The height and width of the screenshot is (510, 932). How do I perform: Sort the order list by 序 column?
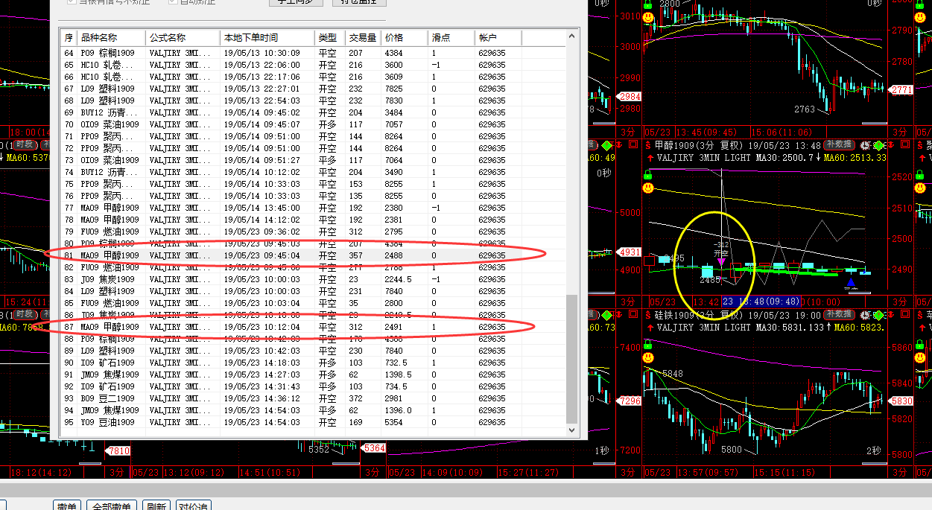coord(69,38)
